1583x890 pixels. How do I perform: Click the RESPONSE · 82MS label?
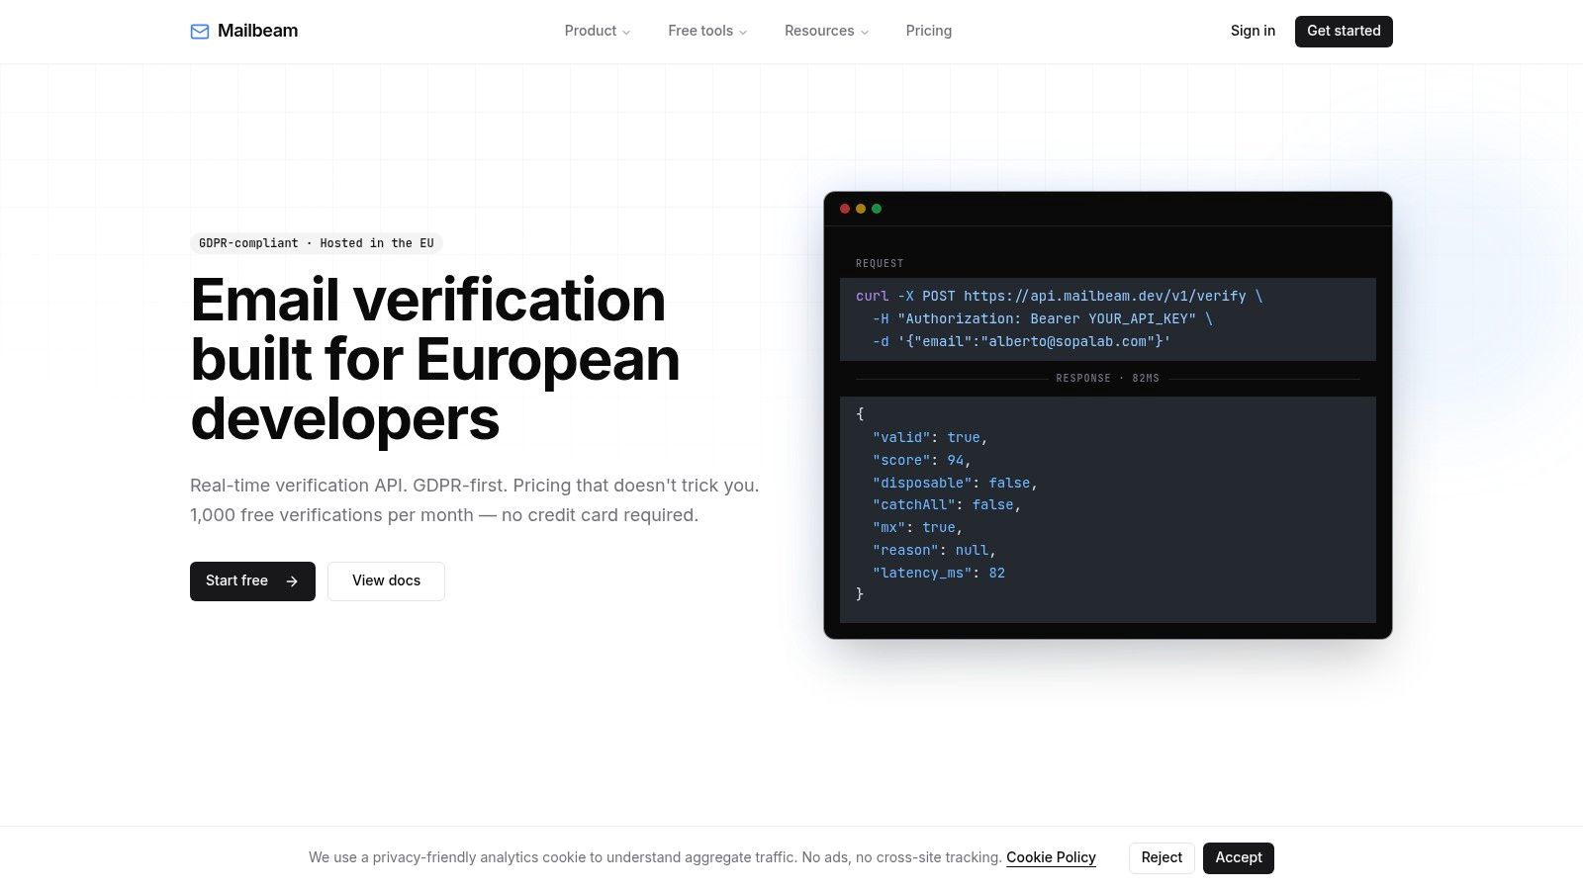click(1107, 379)
